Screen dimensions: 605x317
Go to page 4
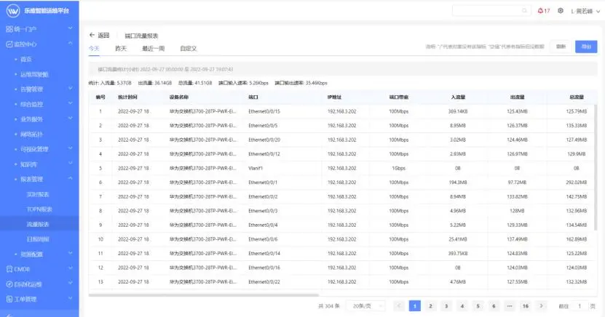[462, 306]
